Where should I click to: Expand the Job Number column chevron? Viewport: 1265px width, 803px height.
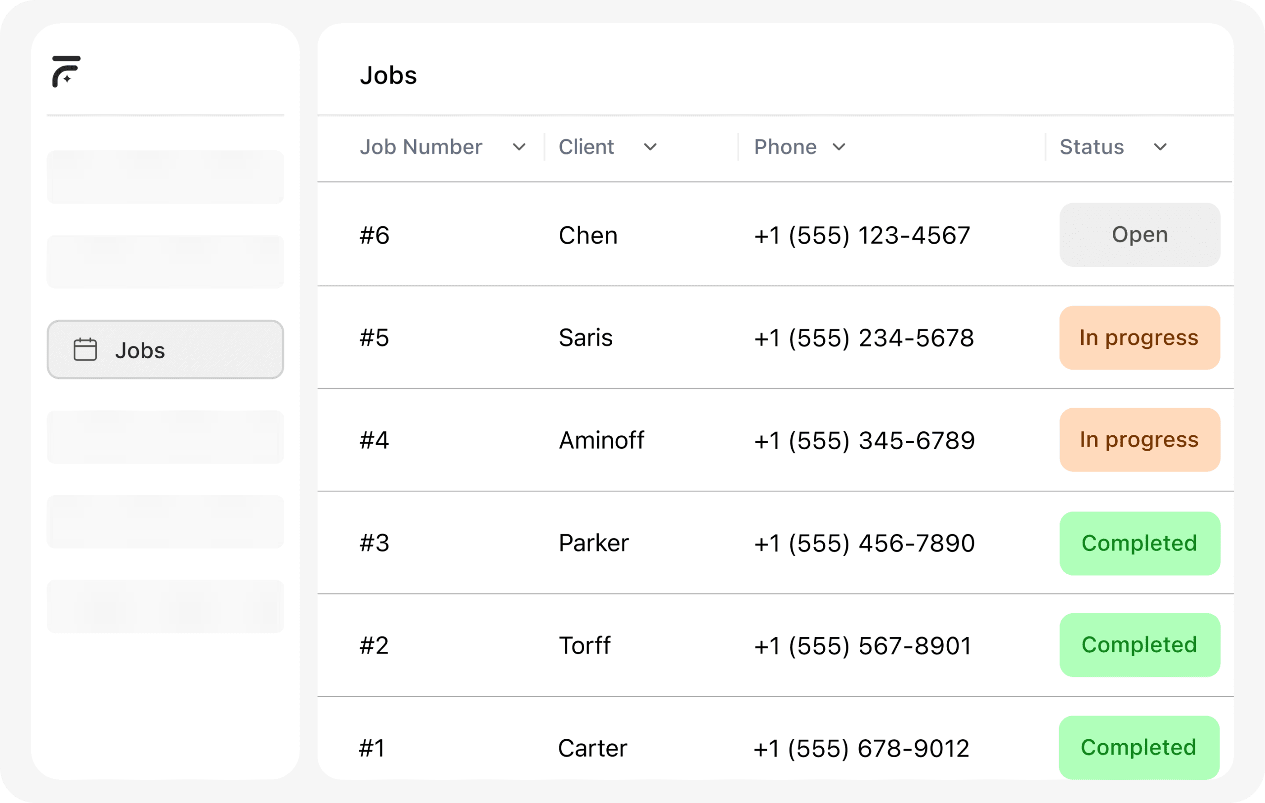(x=518, y=148)
